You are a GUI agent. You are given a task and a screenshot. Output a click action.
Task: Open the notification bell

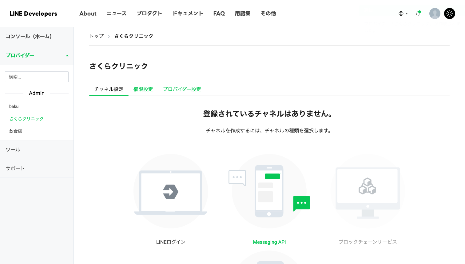pos(418,13)
